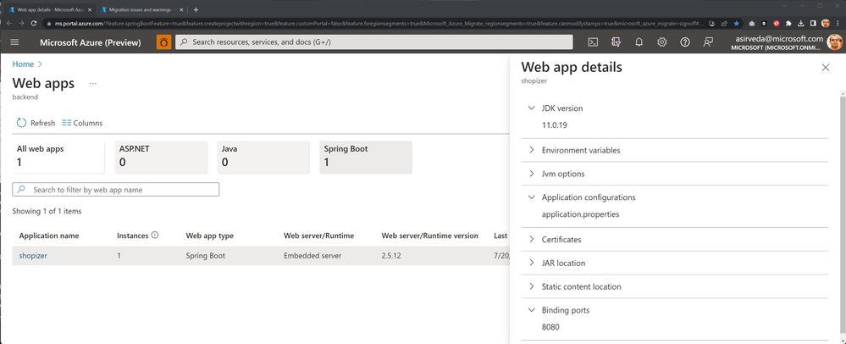Collapse the JDK version section
Viewport: 846px width, 344px height.
[x=532, y=108]
